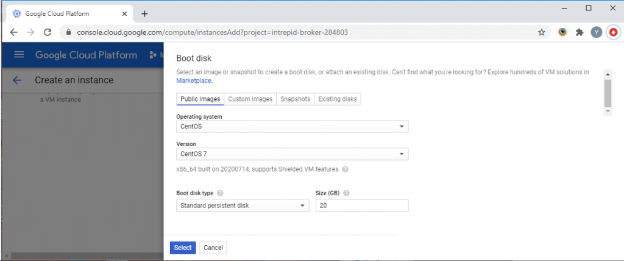Open the Boot disk type dropdown
The image size is (624, 261).
[x=243, y=206]
